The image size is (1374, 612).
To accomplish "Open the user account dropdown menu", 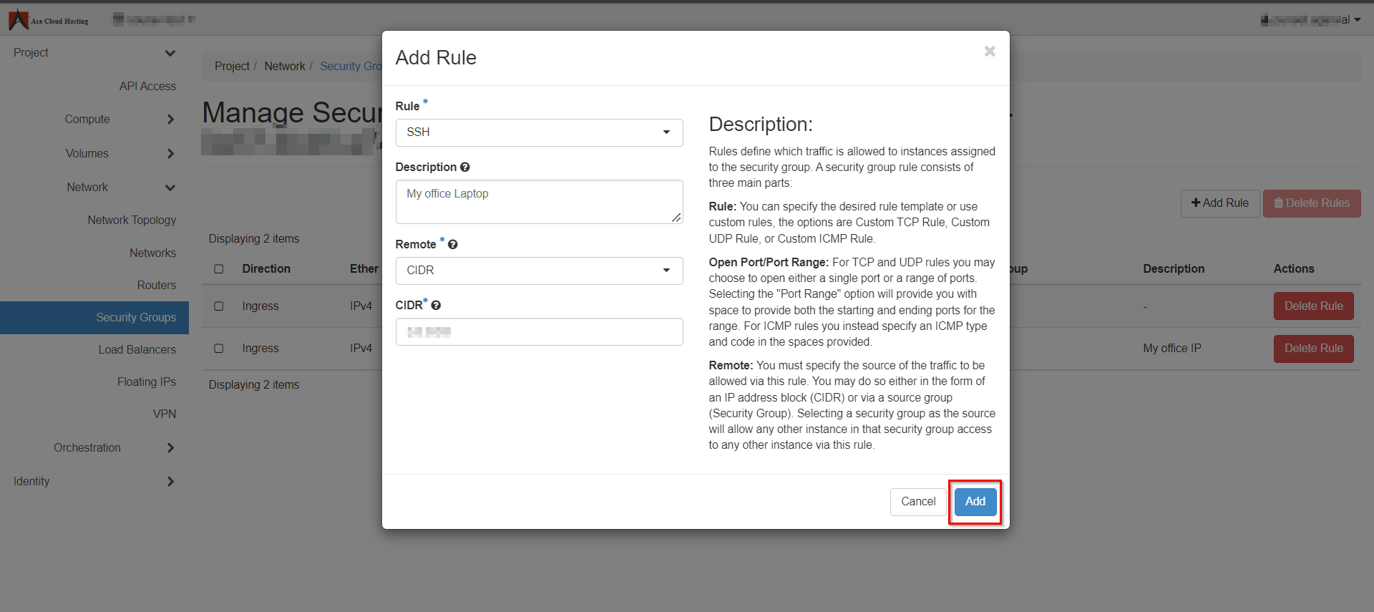I will (x=1311, y=20).
